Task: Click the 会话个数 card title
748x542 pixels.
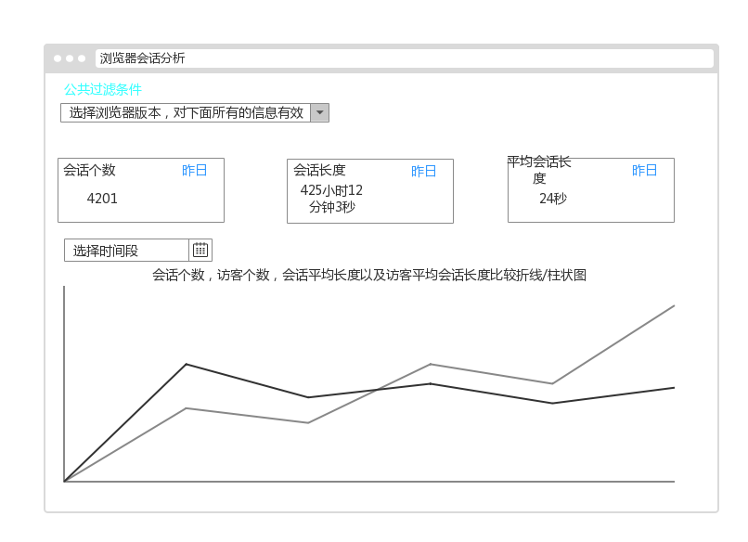Action: 89,170
